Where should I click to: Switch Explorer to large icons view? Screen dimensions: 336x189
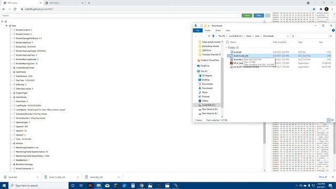[x=332, y=120]
